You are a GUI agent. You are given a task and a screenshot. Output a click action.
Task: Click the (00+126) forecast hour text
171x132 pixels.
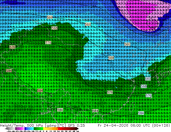pyautogui.click(x=161, y=125)
